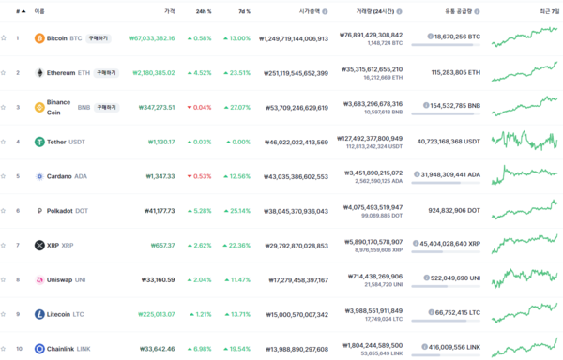Sort by the price column header

pyautogui.click(x=170, y=11)
